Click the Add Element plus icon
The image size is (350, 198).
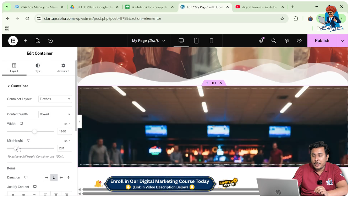pos(26,41)
